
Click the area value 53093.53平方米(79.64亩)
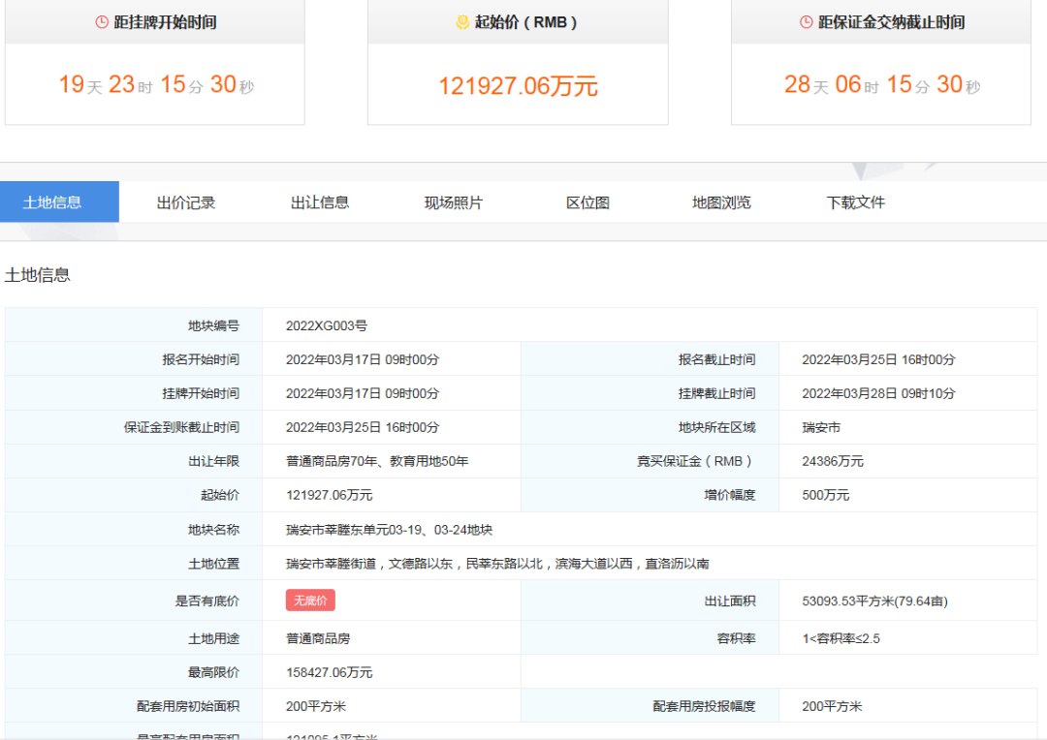click(x=874, y=601)
